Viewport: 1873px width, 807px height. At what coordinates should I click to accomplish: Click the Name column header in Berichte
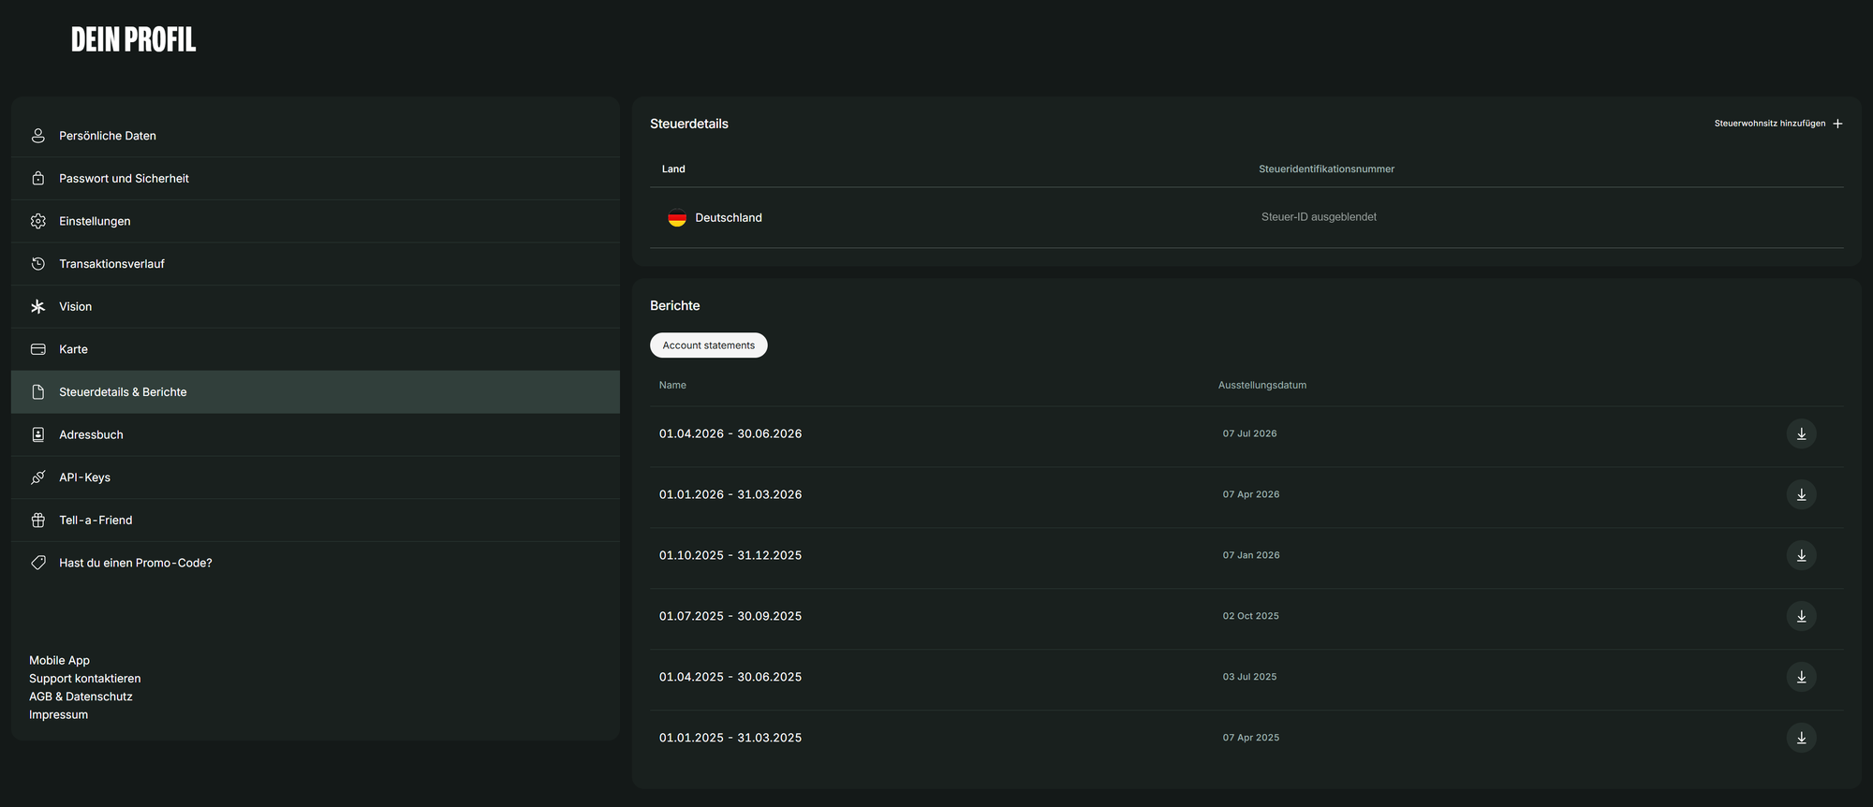[x=672, y=385]
